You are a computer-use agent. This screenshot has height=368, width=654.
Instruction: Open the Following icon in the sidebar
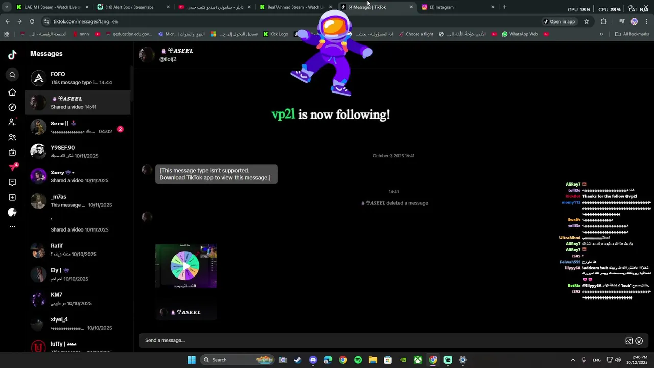click(x=12, y=122)
